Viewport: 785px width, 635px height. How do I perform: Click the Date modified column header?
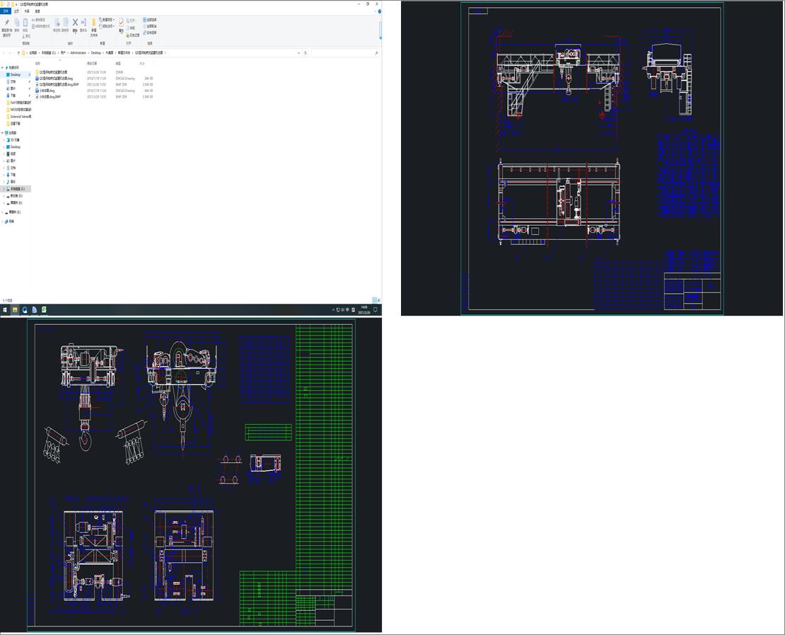pos(92,64)
